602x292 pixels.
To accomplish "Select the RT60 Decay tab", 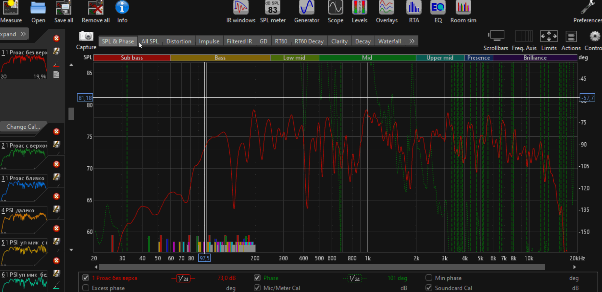I will pyautogui.click(x=309, y=41).
